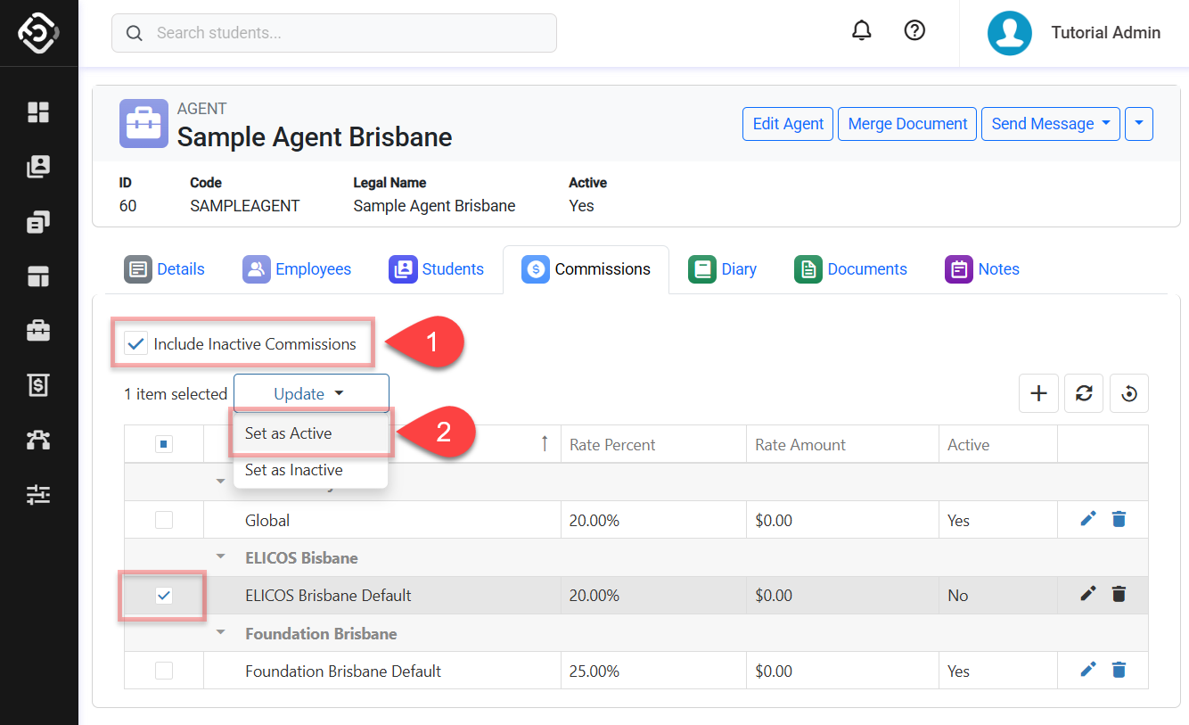Switch to the Employees tab

tap(298, 269)
